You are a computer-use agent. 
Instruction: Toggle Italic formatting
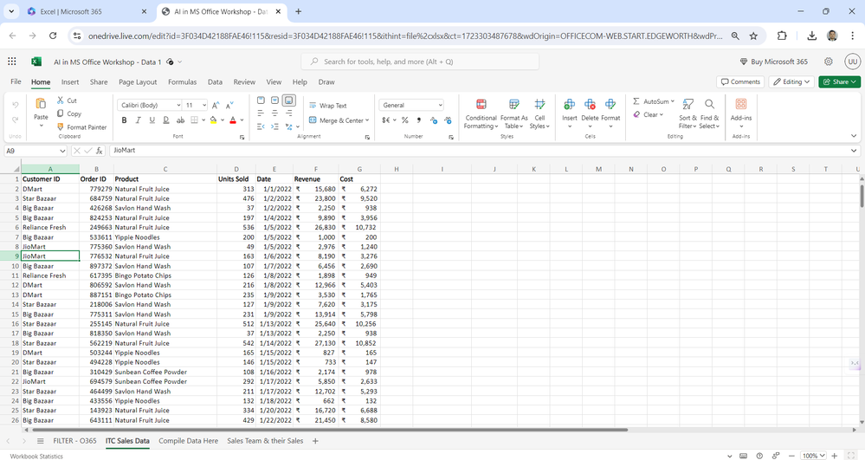138,120
